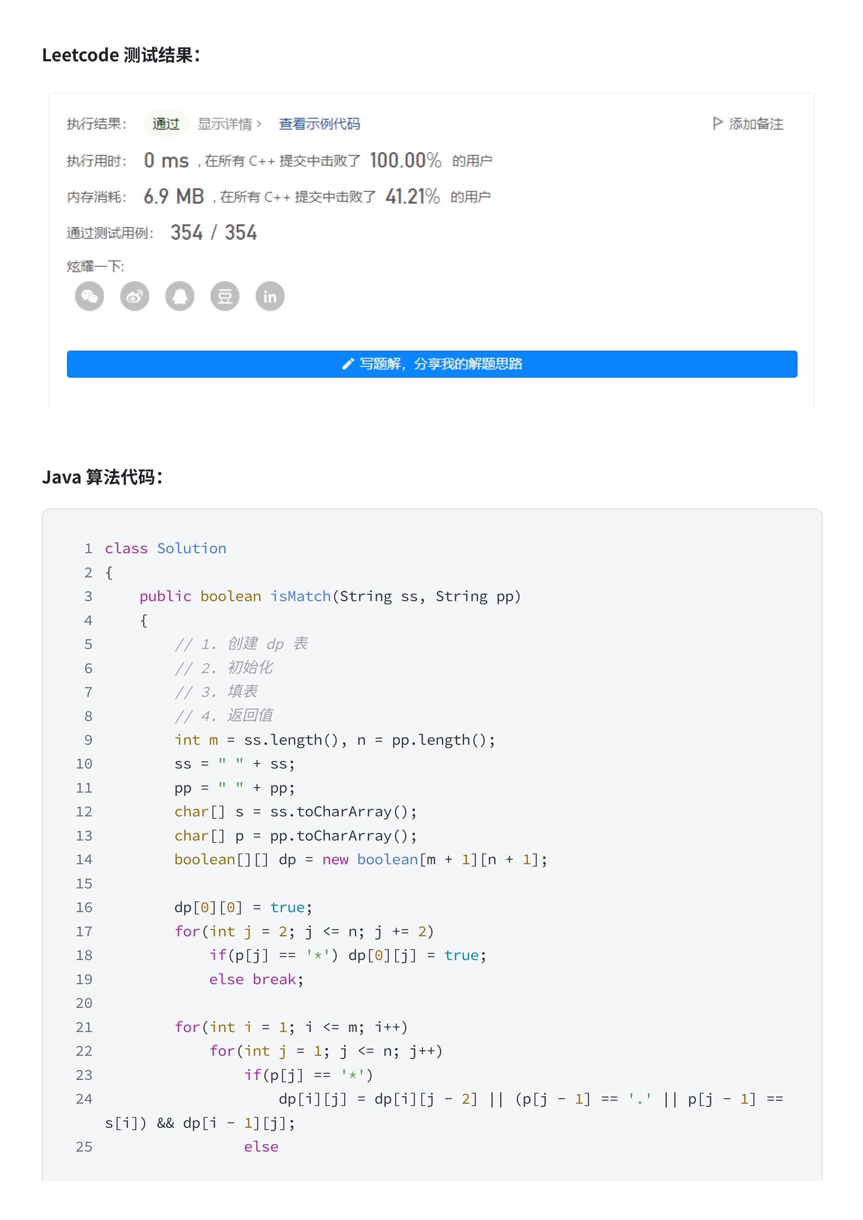Click the Leetcode 测试结果 heading
The height and width of the screenshot is (1220, 863).
coord(121,55)
